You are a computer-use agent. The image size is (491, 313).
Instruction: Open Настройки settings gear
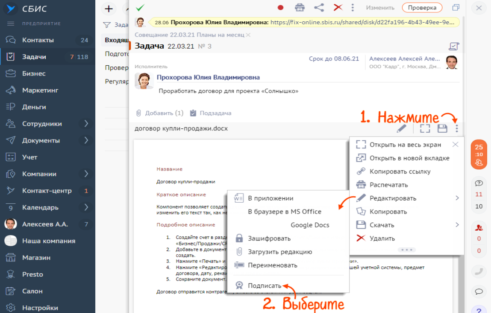(10, 308)
